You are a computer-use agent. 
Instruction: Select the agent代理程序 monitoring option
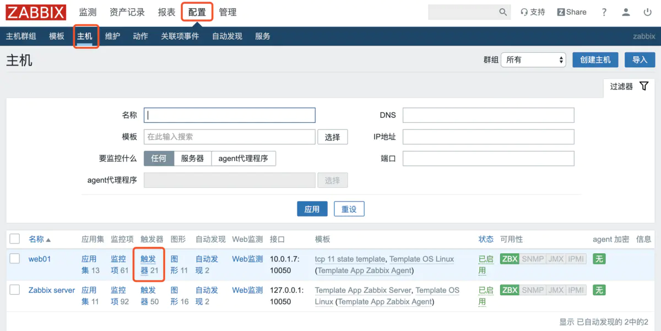pos(243,159)
